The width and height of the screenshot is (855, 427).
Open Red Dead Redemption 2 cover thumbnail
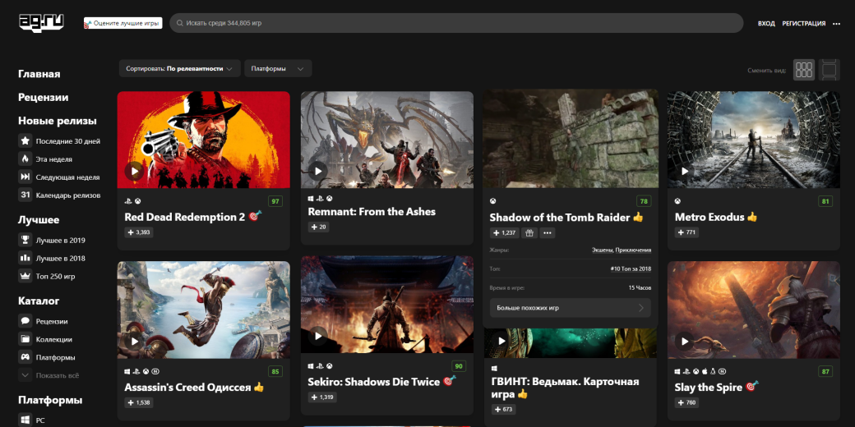(x=203, y=140)
